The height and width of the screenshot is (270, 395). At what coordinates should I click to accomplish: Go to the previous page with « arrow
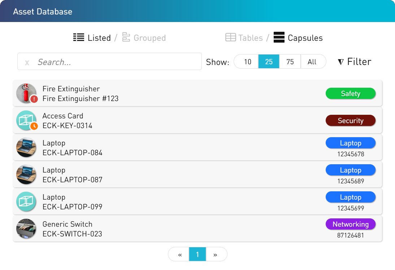click(x=180, y=254)
